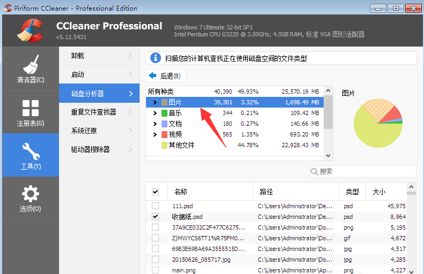Check the box for Z}MWYCS6TT1%R75FM0 gif
424x274 pixels.
156,238
